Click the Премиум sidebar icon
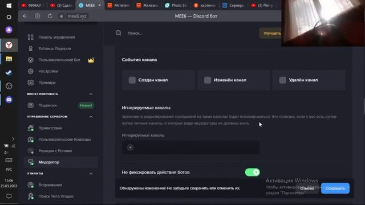 click(30, 83)
